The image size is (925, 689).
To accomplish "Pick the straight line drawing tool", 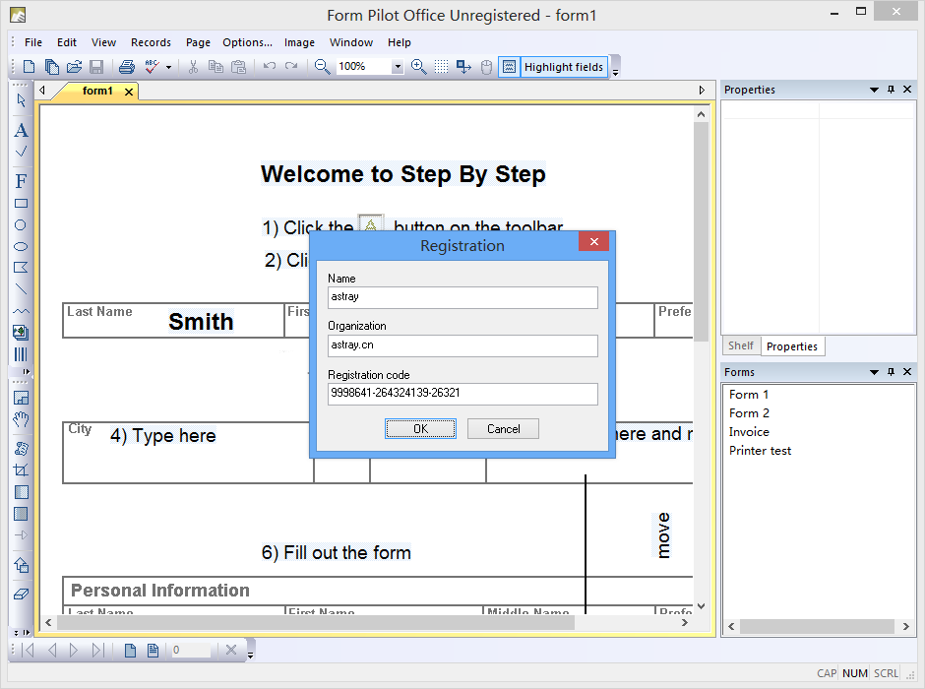I will [21, 289].
